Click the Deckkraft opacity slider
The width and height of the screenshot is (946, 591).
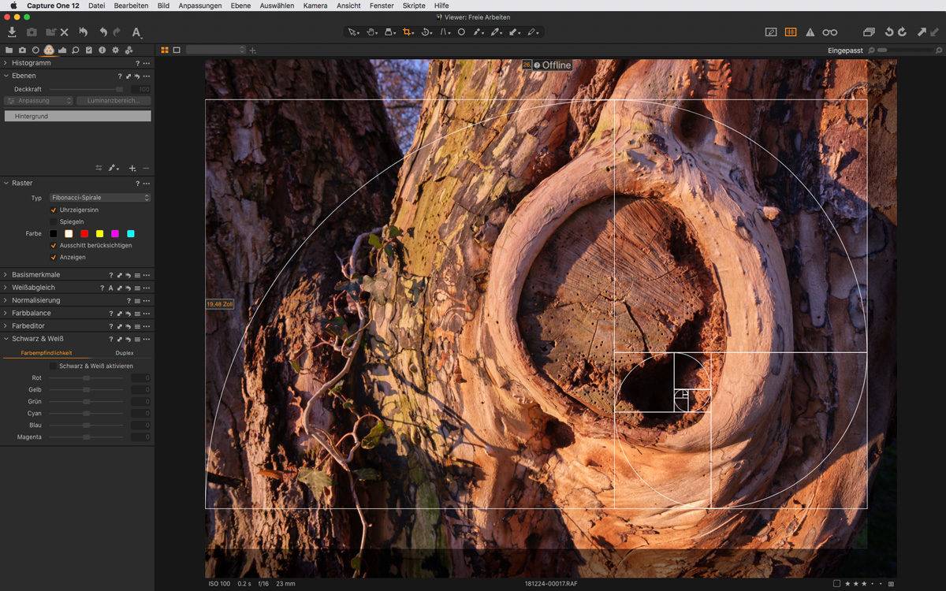[86, 89]
